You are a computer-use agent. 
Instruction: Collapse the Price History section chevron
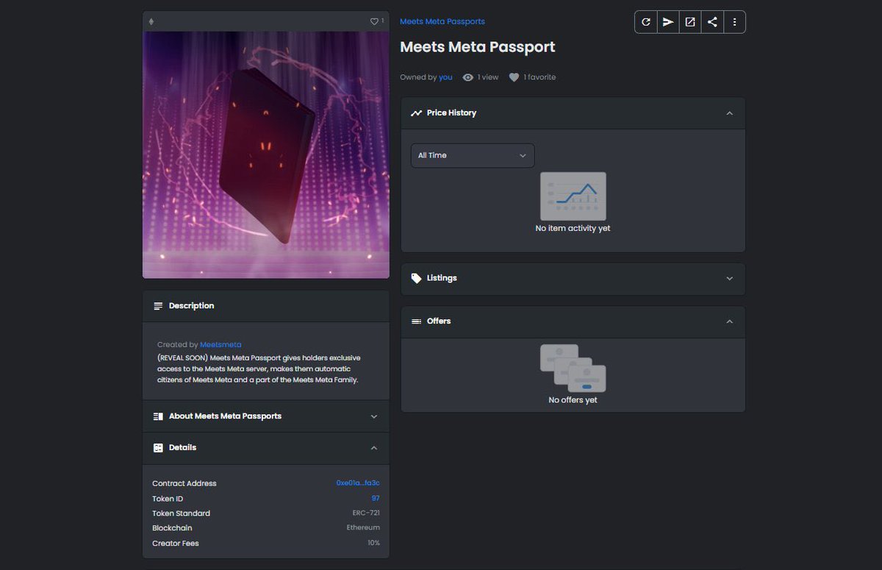click(x=729, y=113)
